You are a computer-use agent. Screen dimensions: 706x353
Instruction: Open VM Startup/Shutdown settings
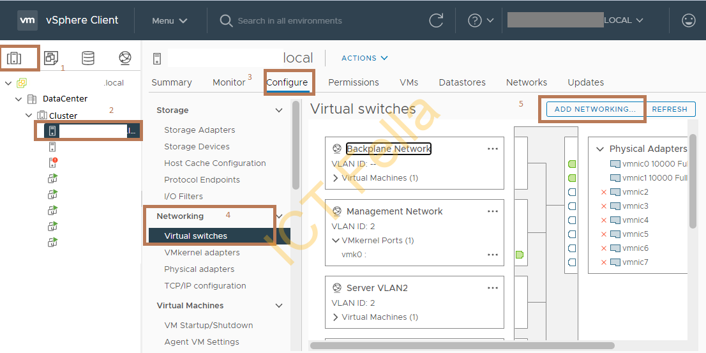pos(209,325)
